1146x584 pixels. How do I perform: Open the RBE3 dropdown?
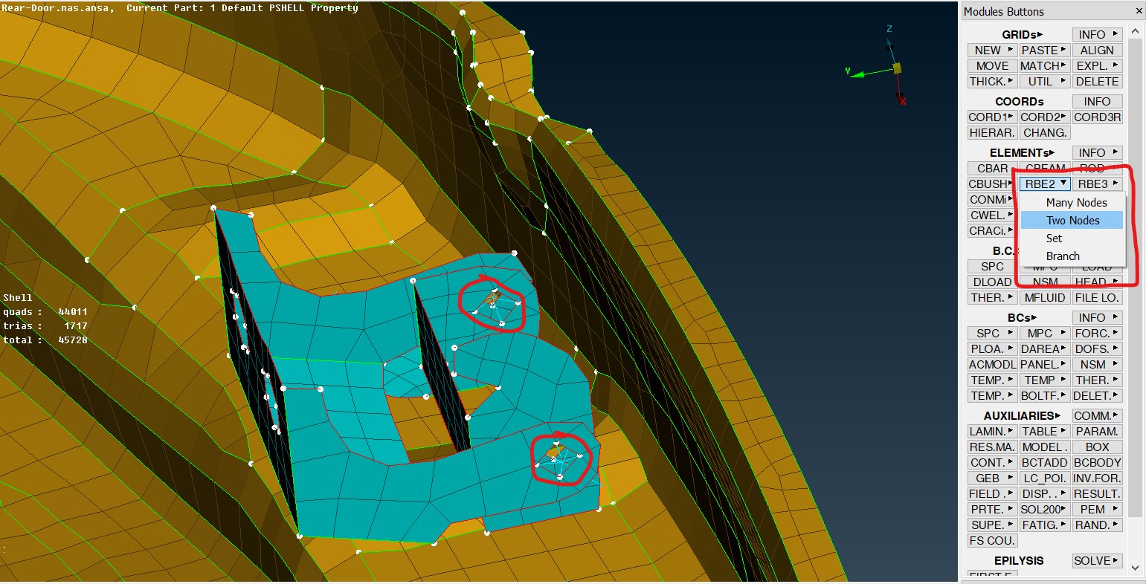click(x=1098, y=184)
